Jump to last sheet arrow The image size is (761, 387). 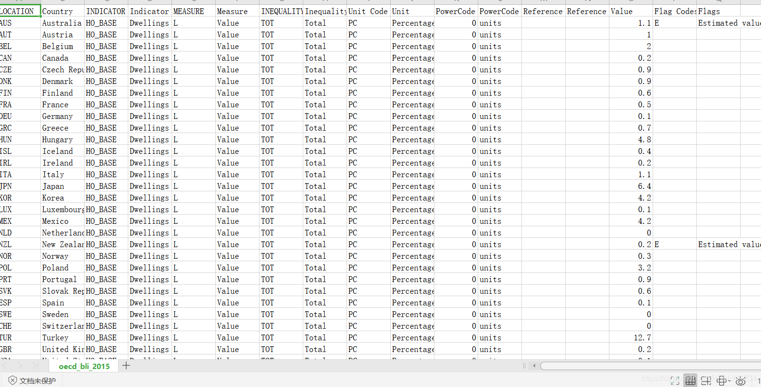35,366
